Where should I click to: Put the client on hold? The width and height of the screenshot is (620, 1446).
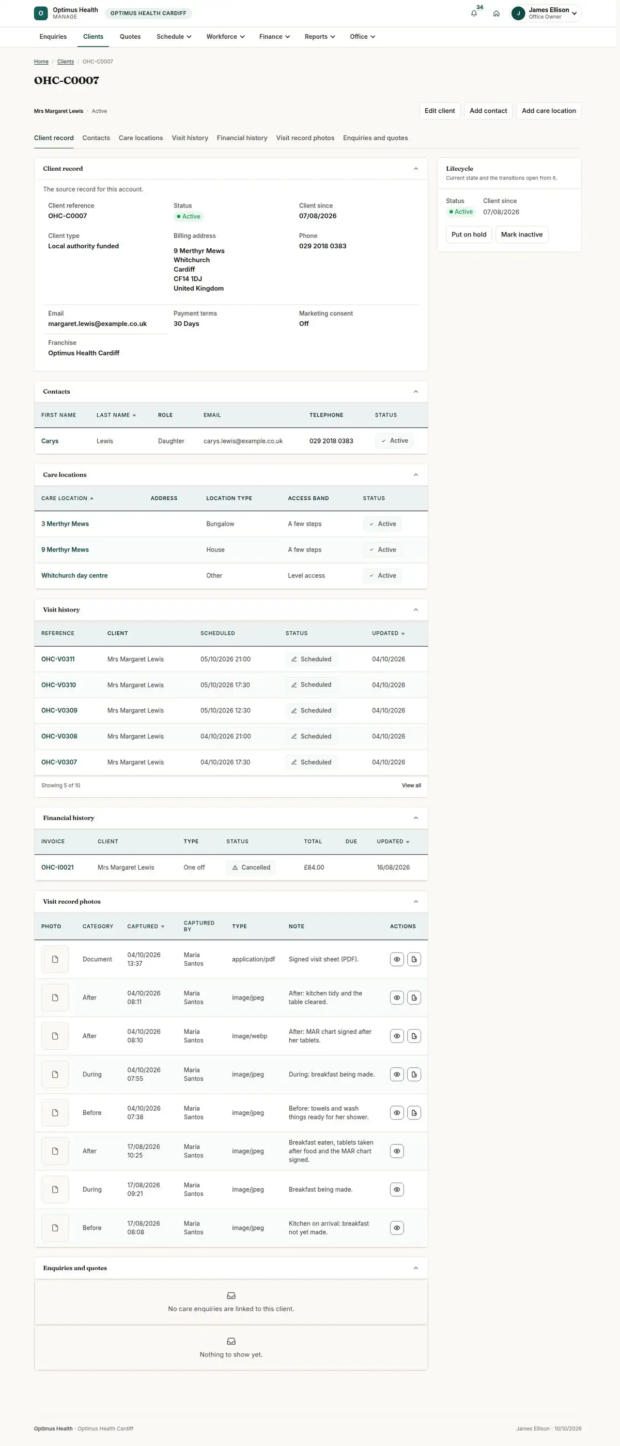click(x=469, y=235)
